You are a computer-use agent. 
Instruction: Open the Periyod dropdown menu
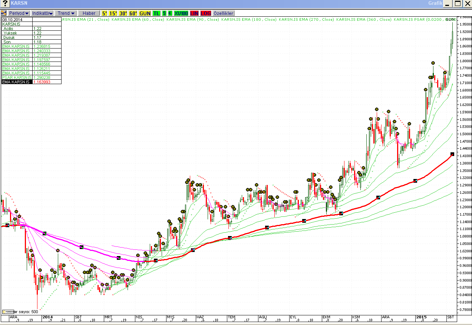click(19, 13)
